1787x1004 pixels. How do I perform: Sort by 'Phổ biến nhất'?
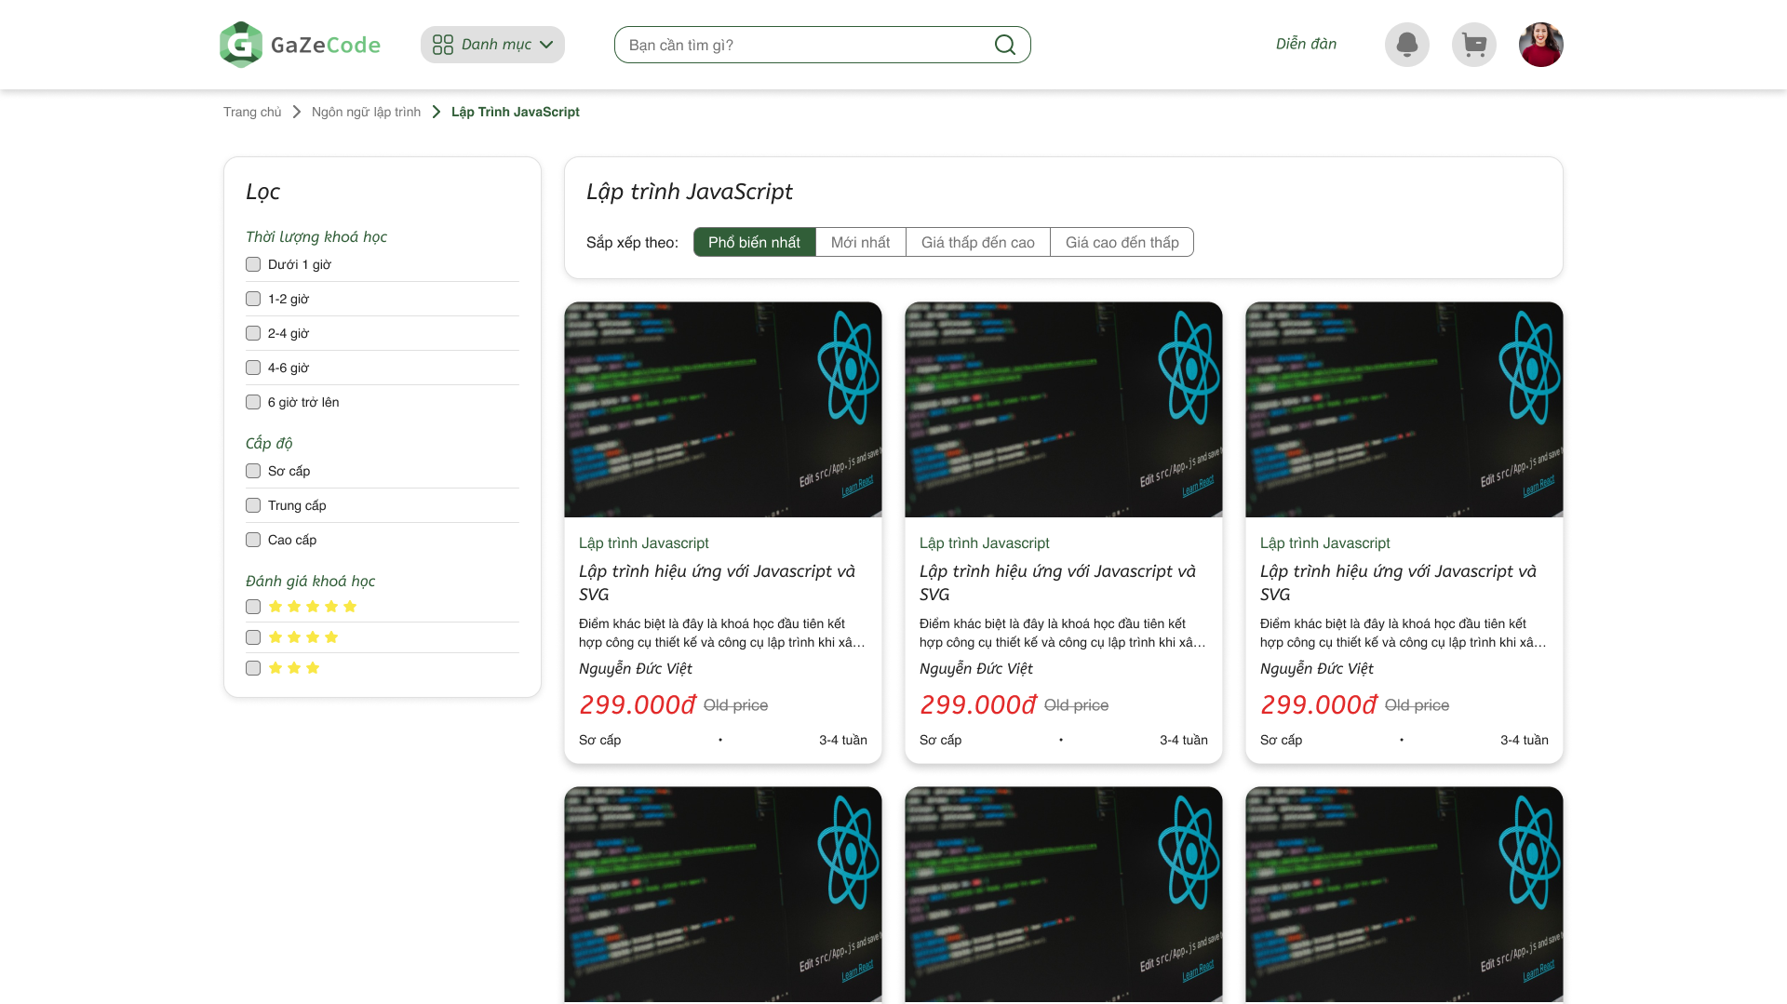click(x=754, y=242)
